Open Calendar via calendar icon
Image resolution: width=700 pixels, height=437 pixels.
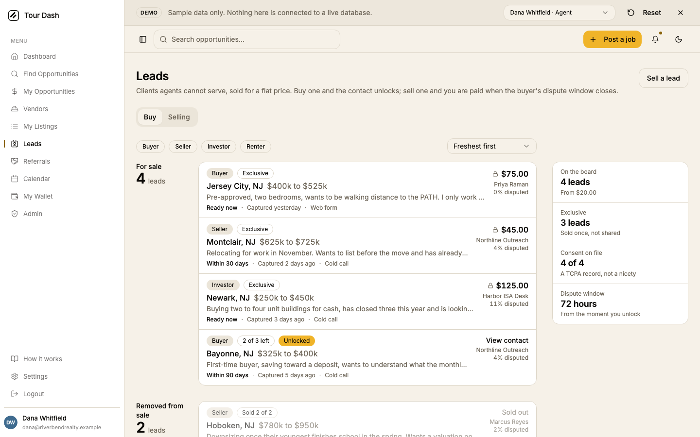click(15, 179)
